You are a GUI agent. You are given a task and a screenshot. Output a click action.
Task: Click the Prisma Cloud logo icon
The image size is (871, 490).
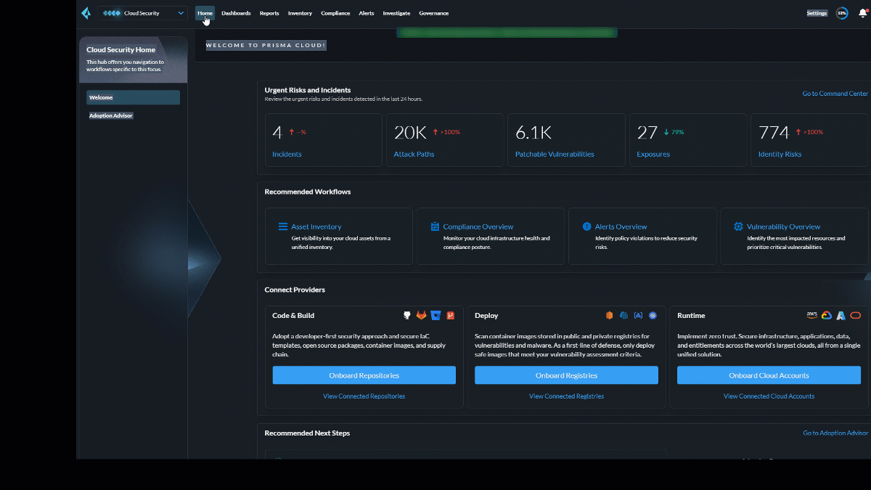click(x=86, y=13)
